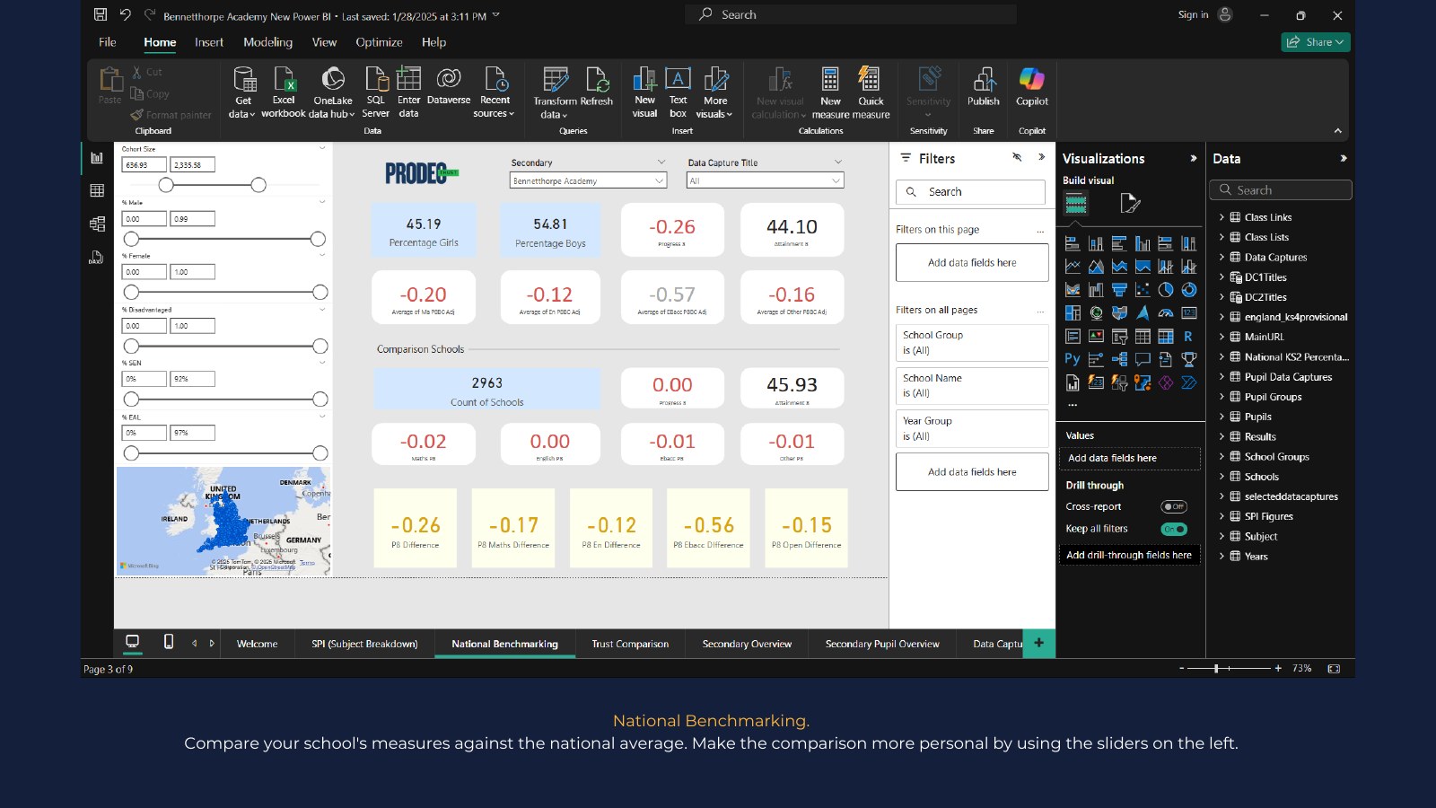Switch to mobile layout icon

tap(169, 642)
